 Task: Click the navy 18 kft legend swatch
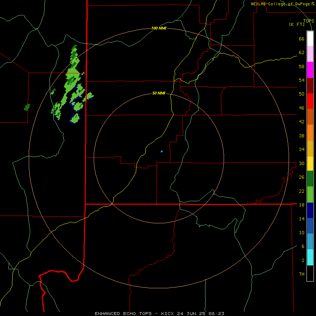(x=310, y=210)
